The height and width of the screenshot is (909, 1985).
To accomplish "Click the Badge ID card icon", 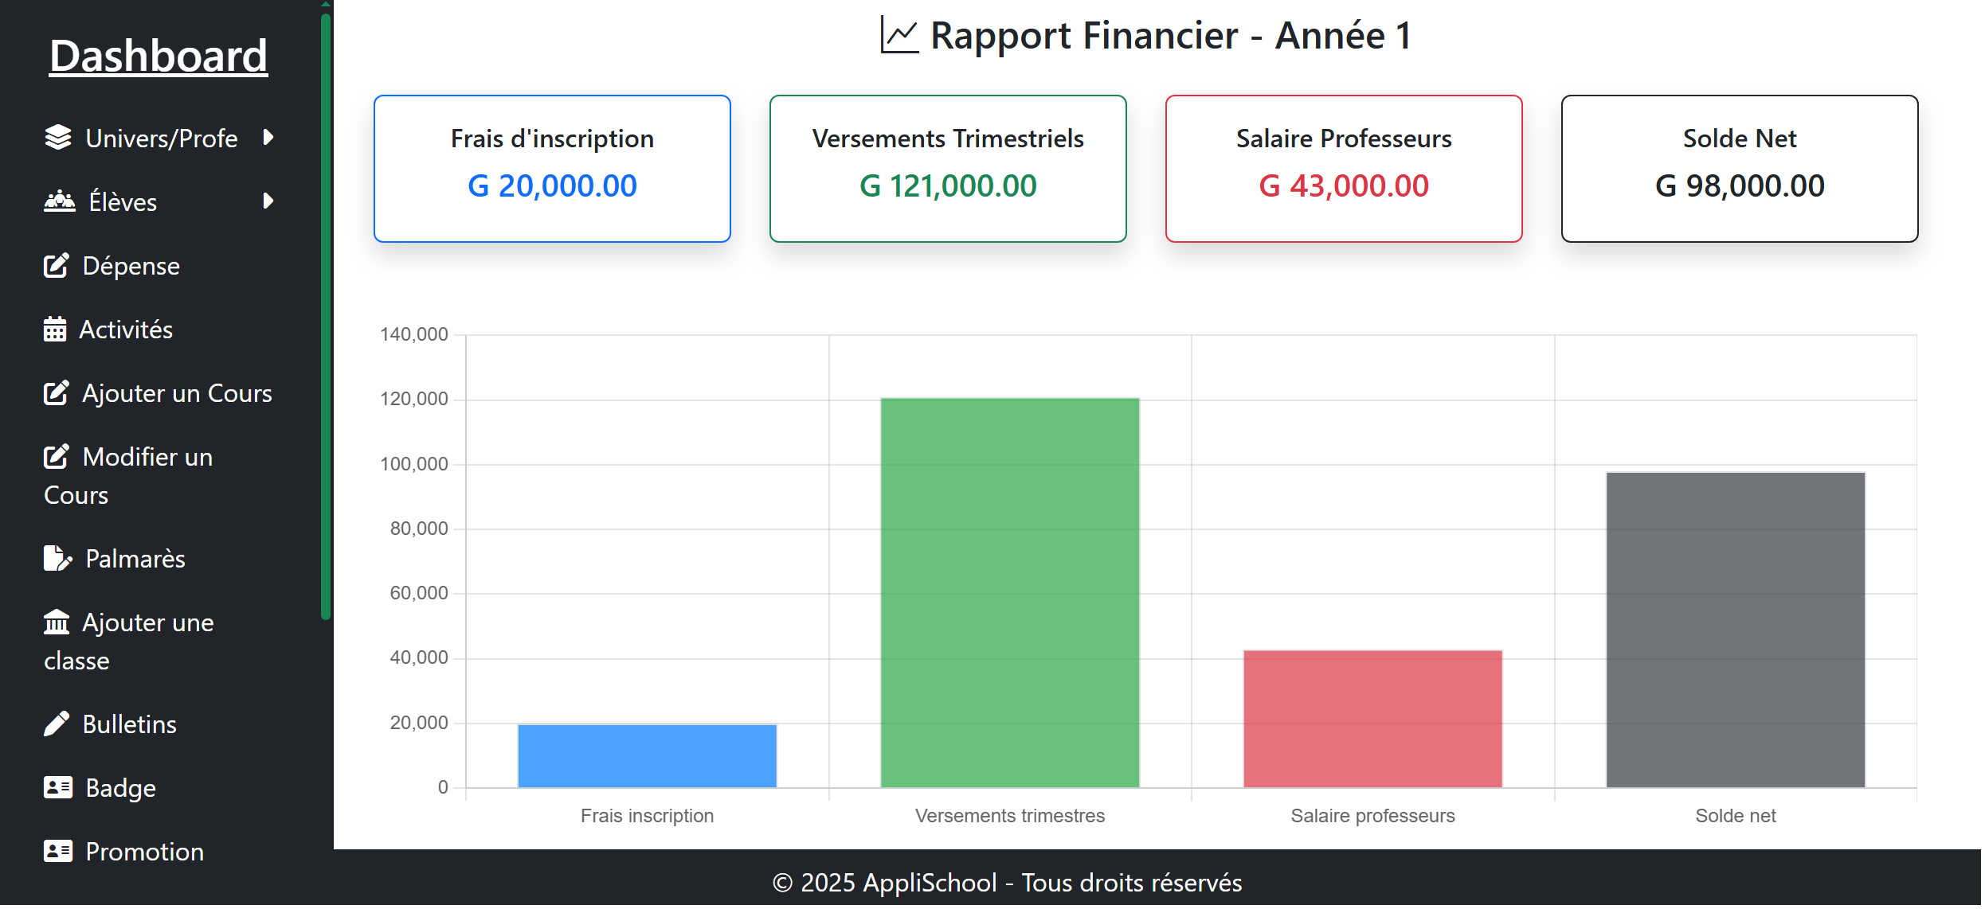I will pos(58,788).
